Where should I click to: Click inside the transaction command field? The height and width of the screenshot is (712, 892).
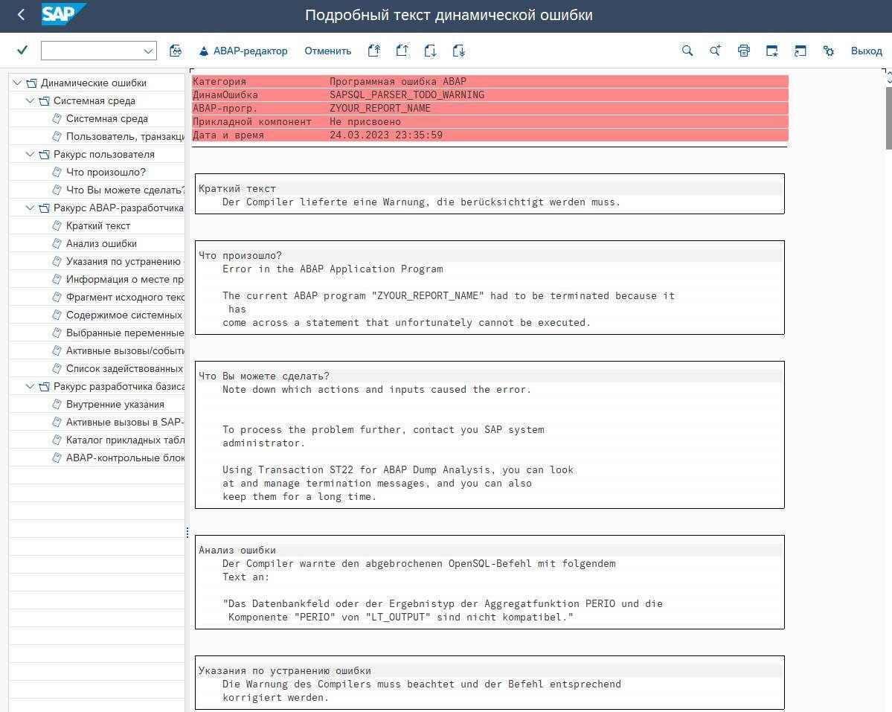click(x=89, y=51)
